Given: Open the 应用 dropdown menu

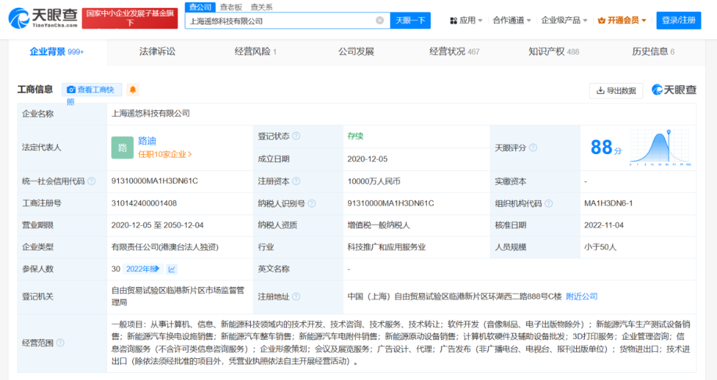Looking at the screenshot, I should click(467, 21).
